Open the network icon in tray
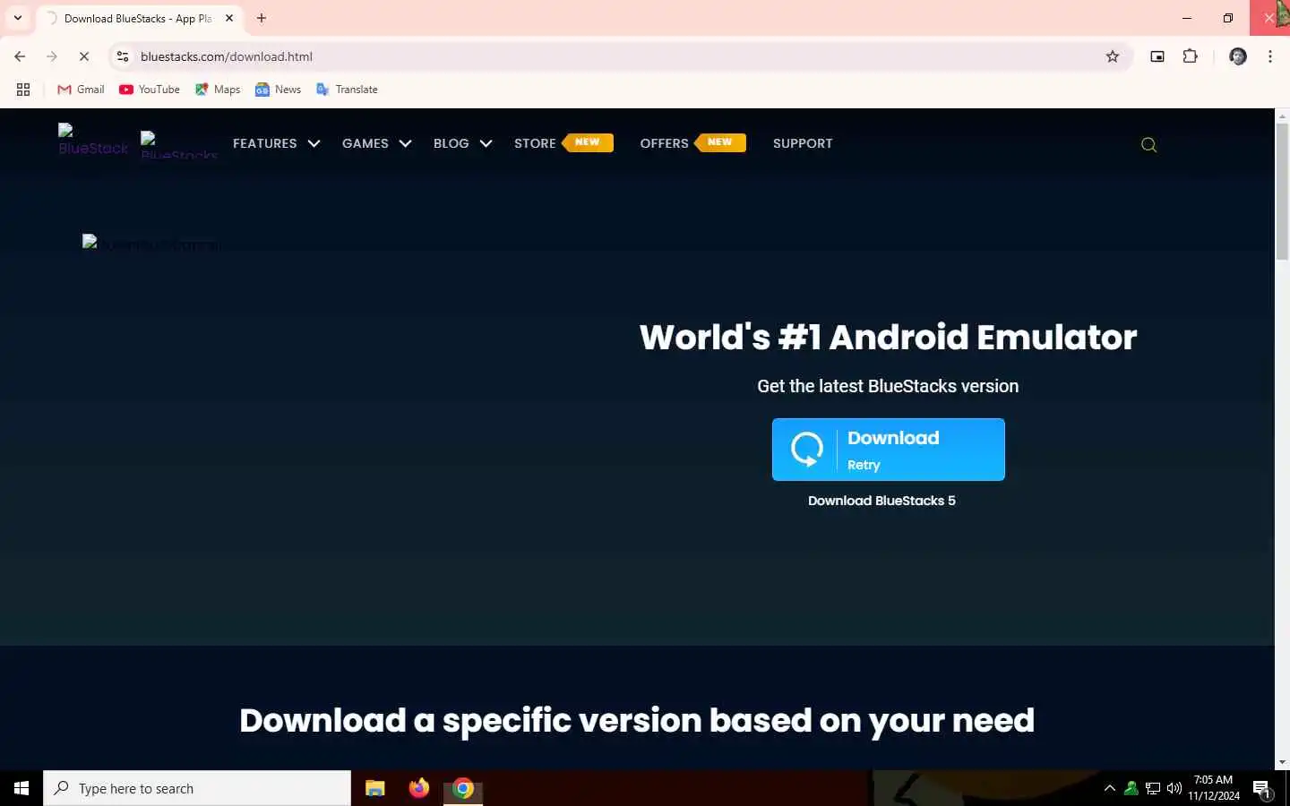The image size is (1290, 806). click(x=1153, y=788)
